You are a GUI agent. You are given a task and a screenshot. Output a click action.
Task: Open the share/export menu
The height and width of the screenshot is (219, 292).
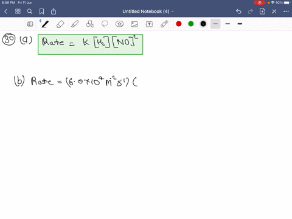click(54, 12)
